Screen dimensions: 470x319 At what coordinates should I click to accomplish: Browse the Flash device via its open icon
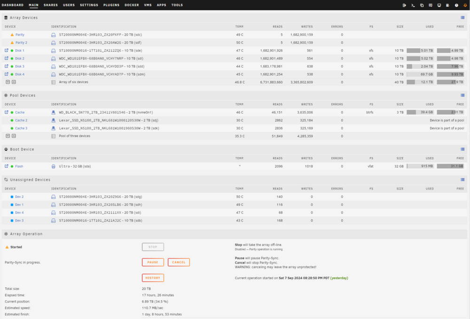[x=6, y=166]
